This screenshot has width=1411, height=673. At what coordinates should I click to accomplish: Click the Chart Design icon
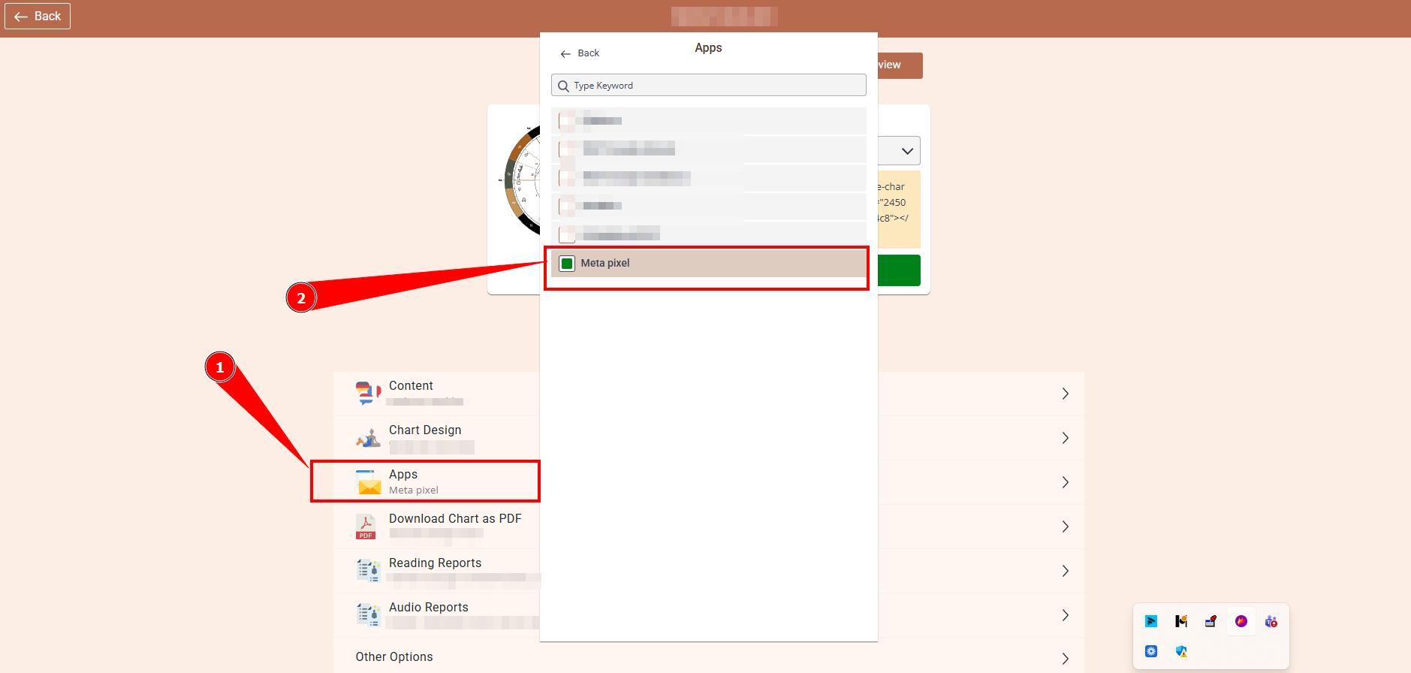point(367,438)
